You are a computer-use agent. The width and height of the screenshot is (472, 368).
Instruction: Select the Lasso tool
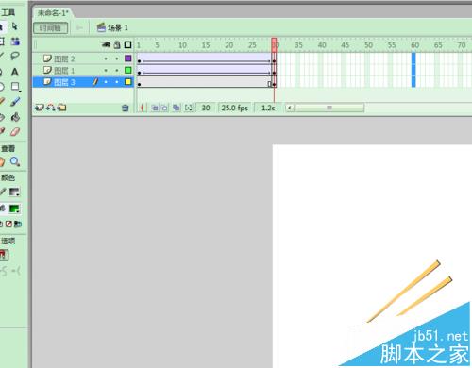tap(15, 56)
